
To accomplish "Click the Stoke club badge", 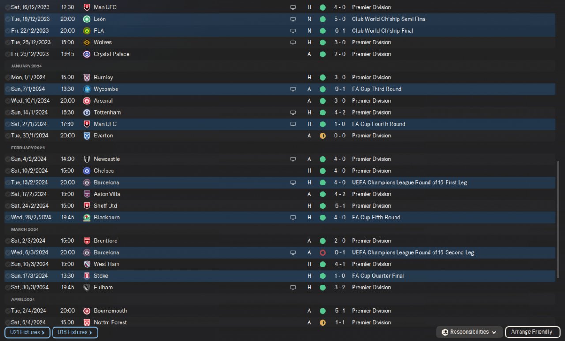I will (87, 276).
